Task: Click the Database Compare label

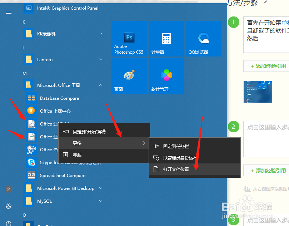Action: click(x=60, y=98)
